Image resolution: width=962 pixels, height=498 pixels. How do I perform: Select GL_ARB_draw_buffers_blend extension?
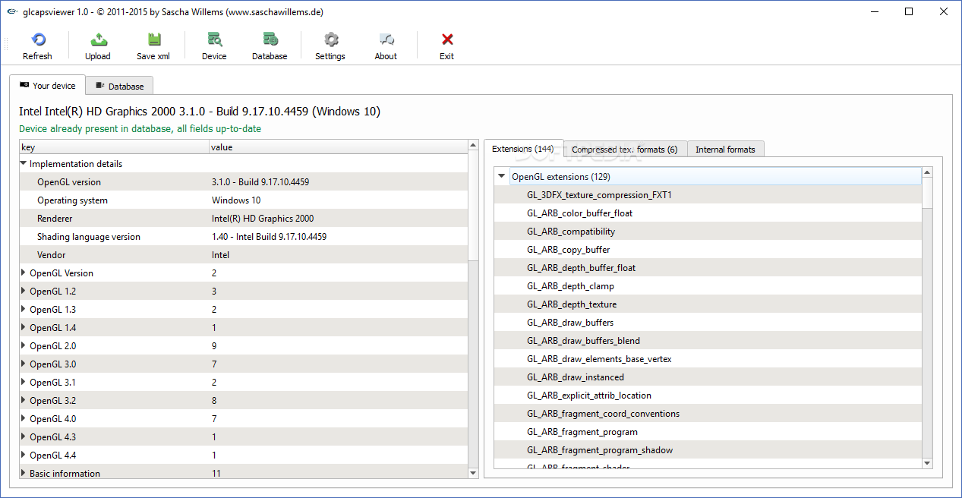(708, 341)
